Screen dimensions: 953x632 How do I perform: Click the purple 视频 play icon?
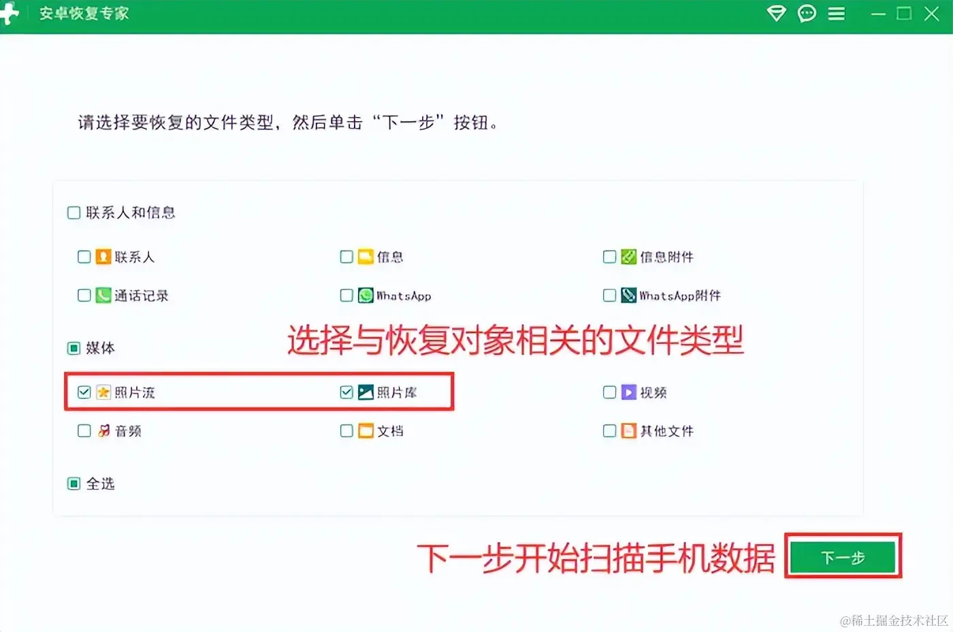click(628, 392)
